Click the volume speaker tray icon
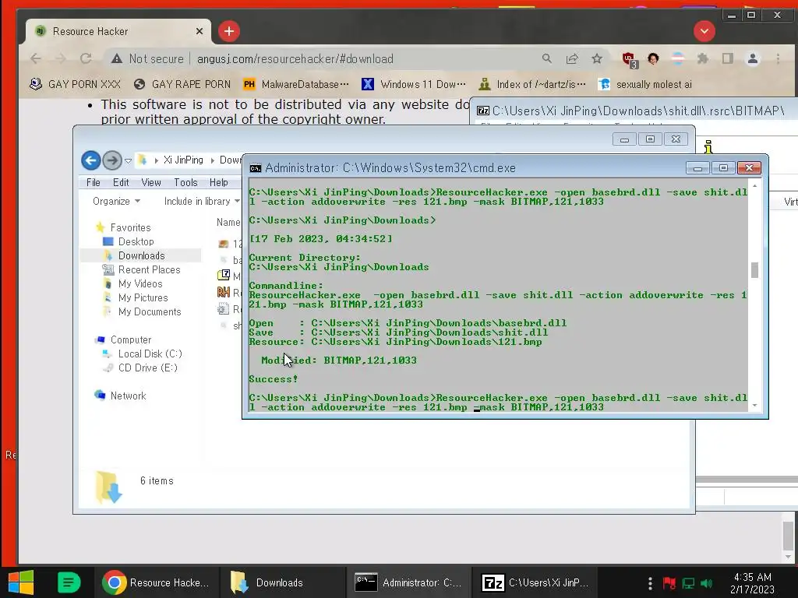The width and height of the screenshot is (798, 598). pos(706,582)
